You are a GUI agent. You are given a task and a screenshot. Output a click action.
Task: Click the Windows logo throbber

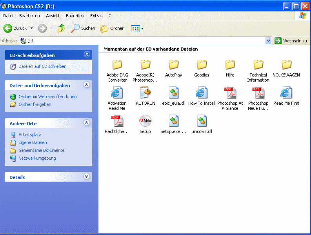click(x=302, y=16)
